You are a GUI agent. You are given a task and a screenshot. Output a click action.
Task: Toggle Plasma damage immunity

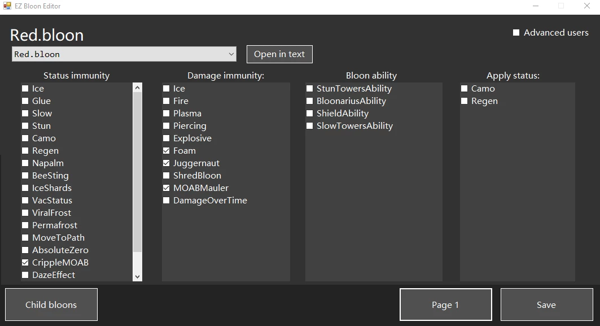click(166, 114)
